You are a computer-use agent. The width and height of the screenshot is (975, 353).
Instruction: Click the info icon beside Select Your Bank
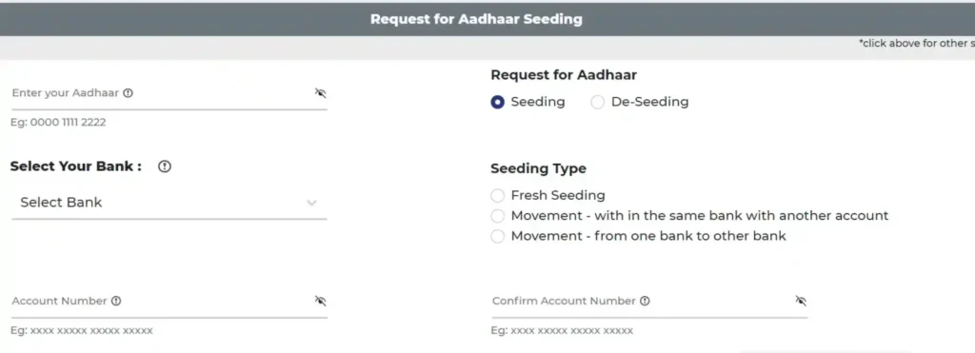(x=164, y=167)
